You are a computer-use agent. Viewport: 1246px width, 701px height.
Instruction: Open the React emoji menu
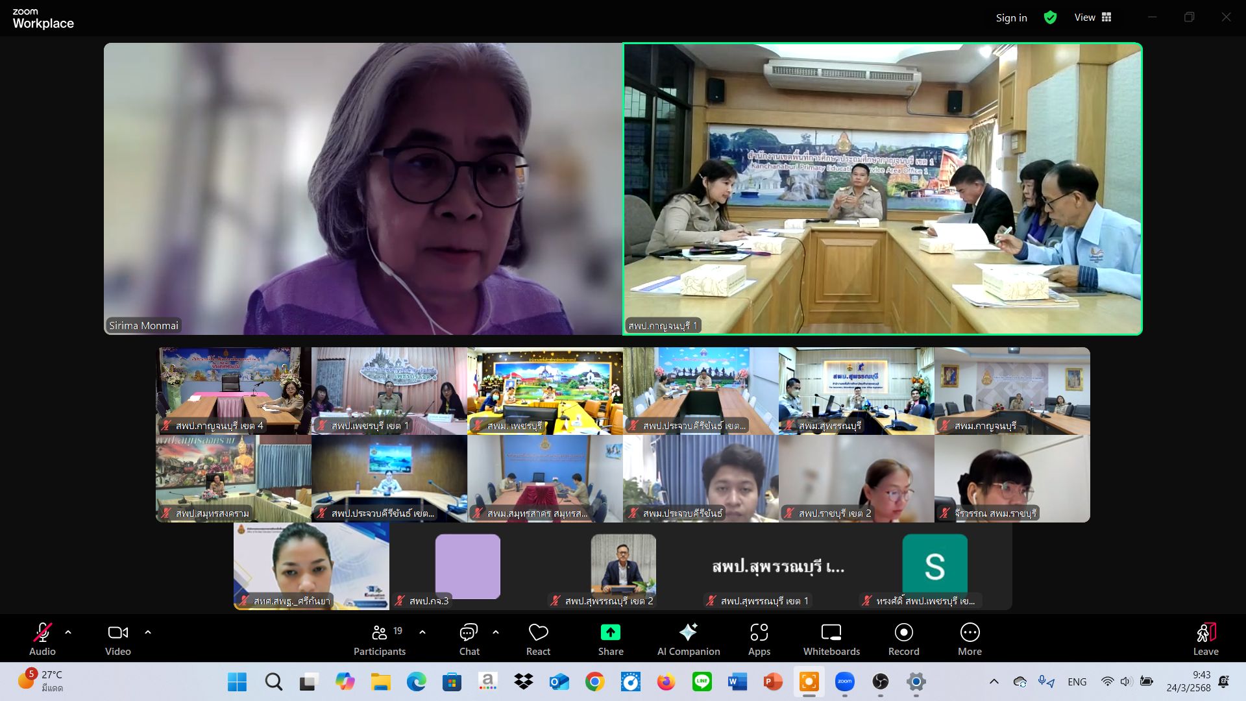coord(538,639)
